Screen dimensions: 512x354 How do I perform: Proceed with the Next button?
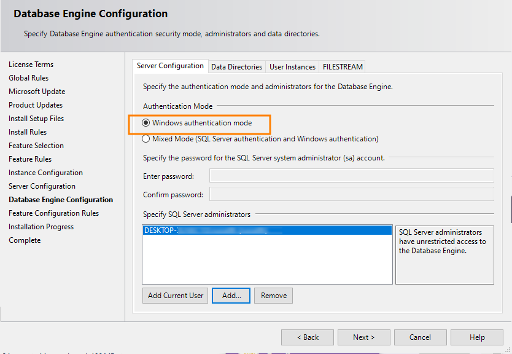click(364, 337)
